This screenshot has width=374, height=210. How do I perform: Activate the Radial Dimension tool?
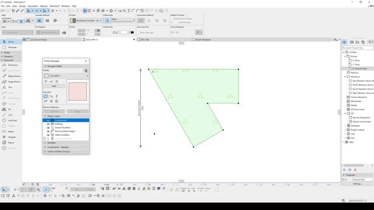(x=11, y=76)
